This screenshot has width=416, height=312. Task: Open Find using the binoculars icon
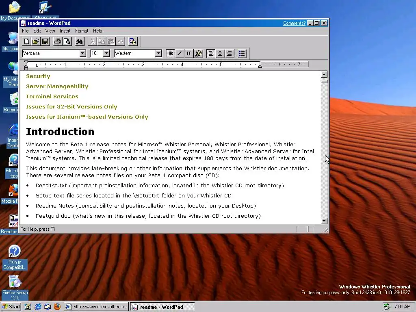click(79, 41)
